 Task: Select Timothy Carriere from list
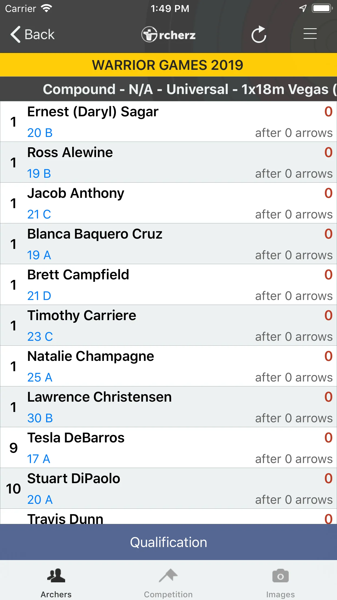click(168, 325)
